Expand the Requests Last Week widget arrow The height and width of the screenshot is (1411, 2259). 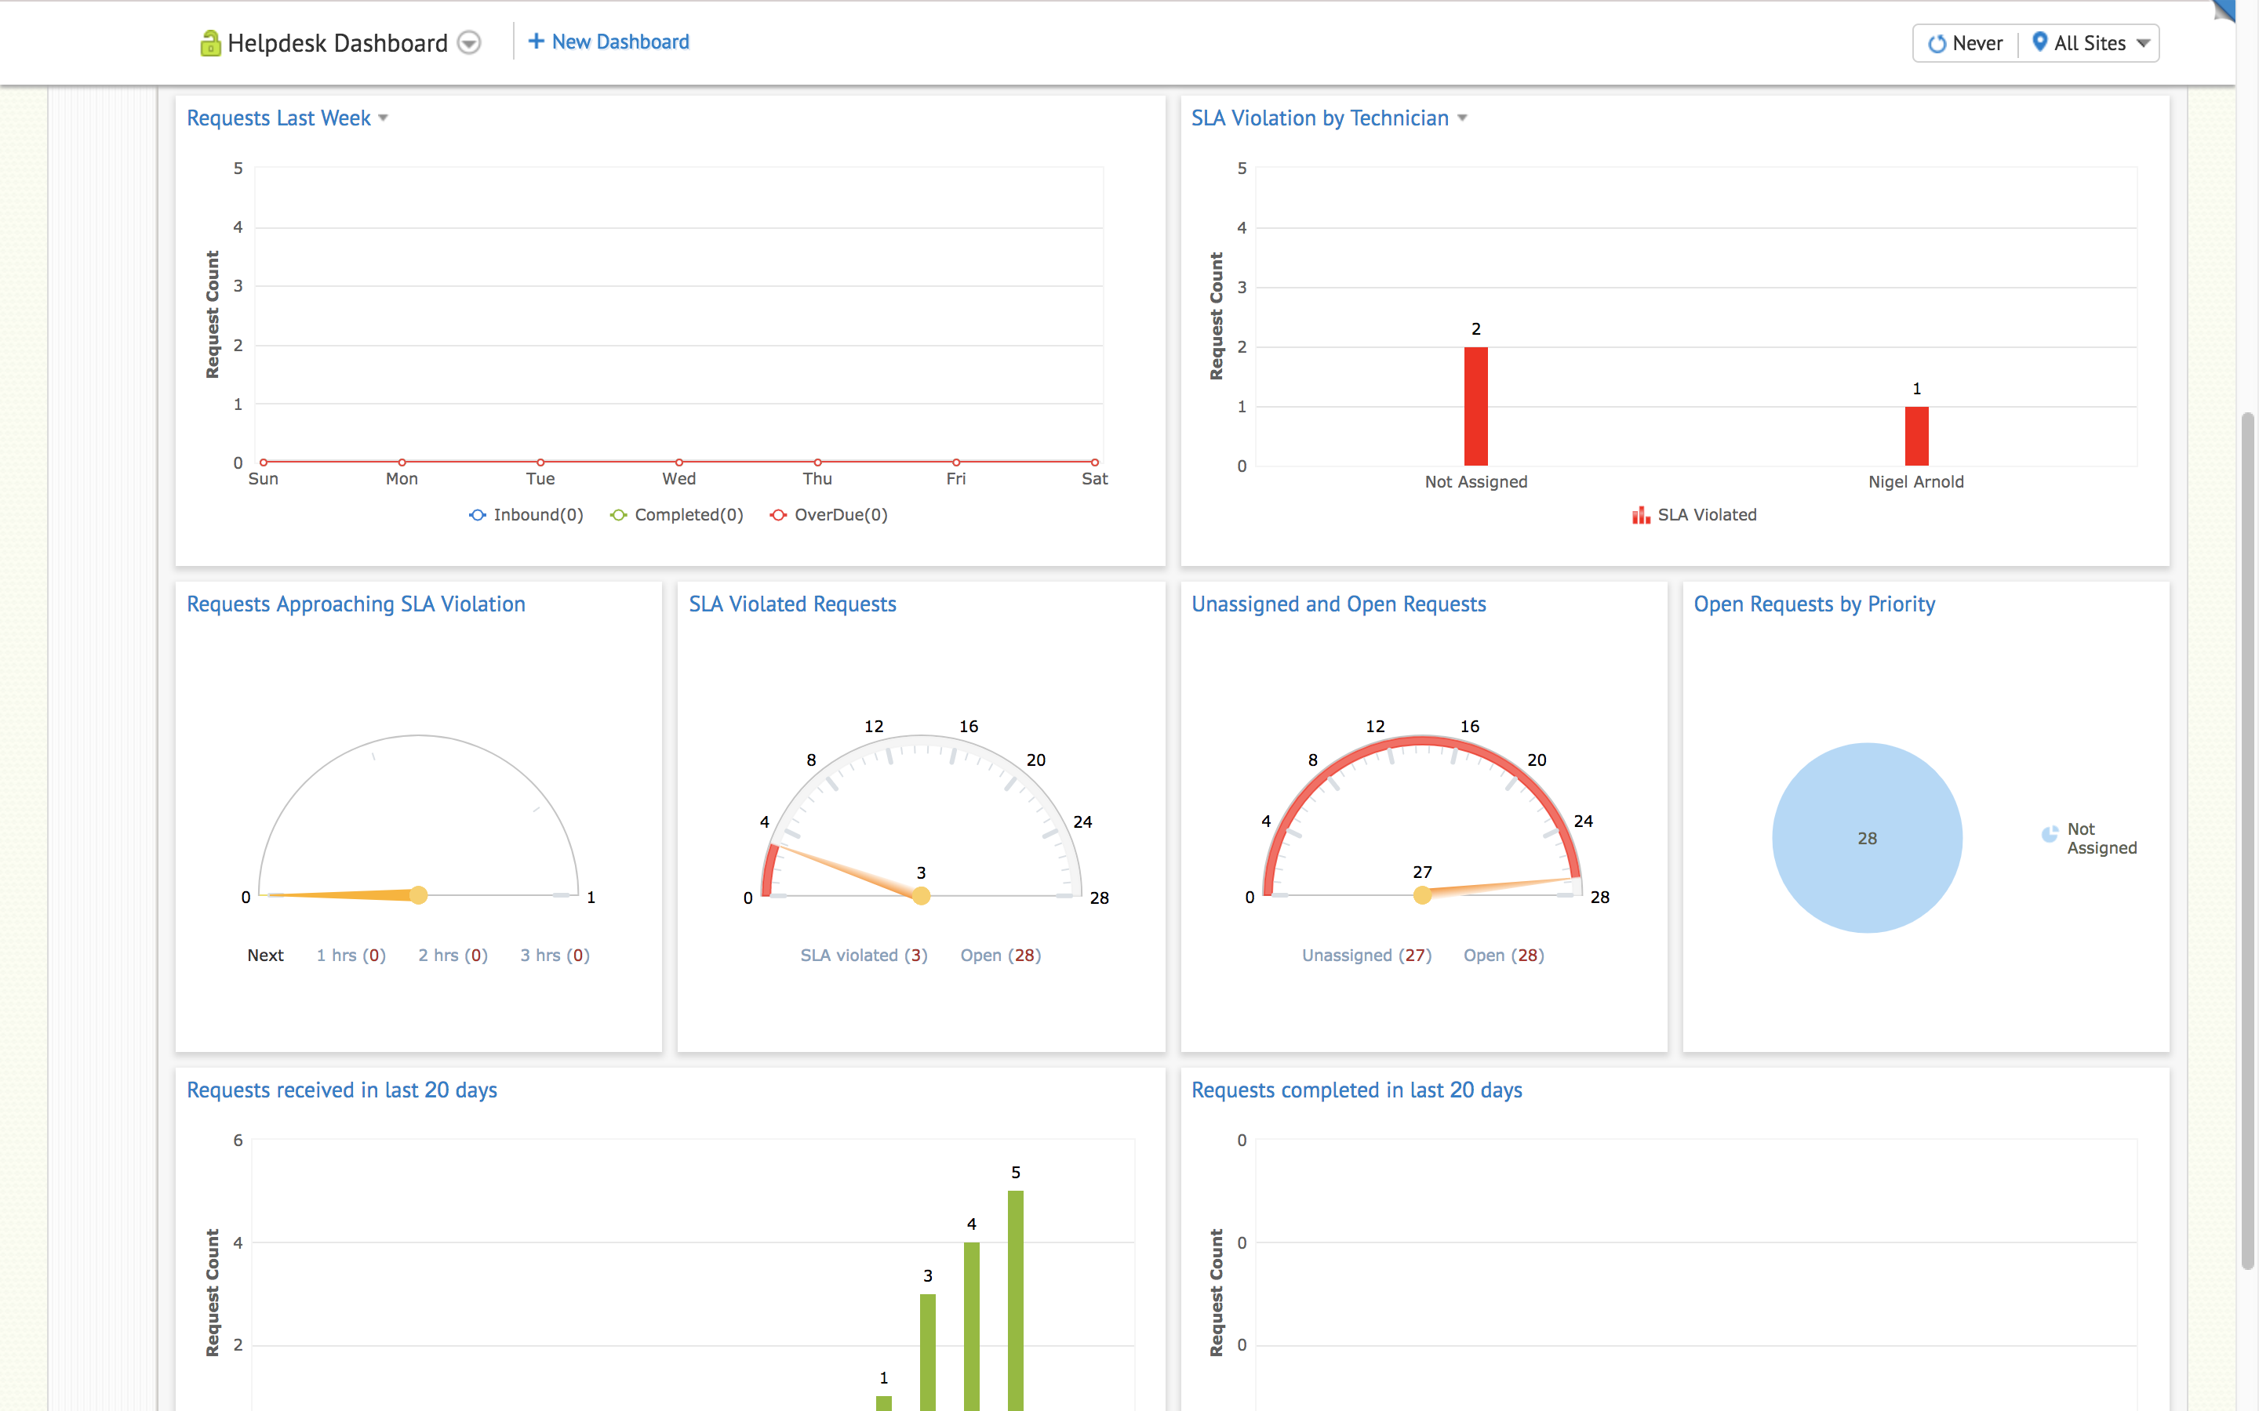383,118
